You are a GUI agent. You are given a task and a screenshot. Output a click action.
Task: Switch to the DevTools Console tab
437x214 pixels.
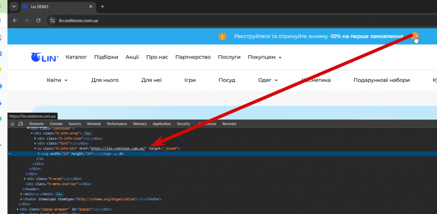coord(56,124)
